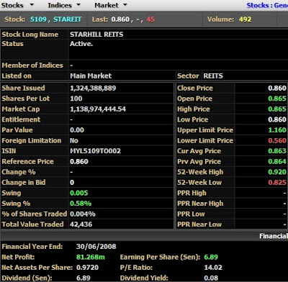The image size is (288, 282).
Task: Click P/E Ratio value 14.02
Action: pos(213,268)
